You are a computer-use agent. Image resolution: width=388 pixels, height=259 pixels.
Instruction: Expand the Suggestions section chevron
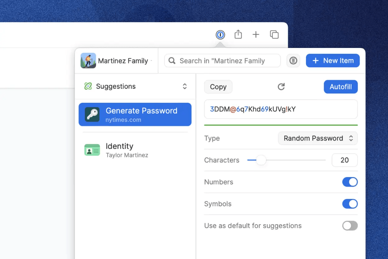coord(185,86)
